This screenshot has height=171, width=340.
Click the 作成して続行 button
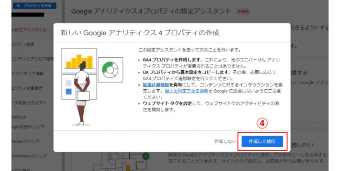(x=262, y=141)
